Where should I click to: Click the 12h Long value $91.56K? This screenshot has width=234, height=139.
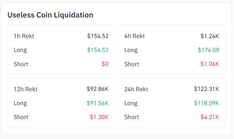tap(97, 103)
